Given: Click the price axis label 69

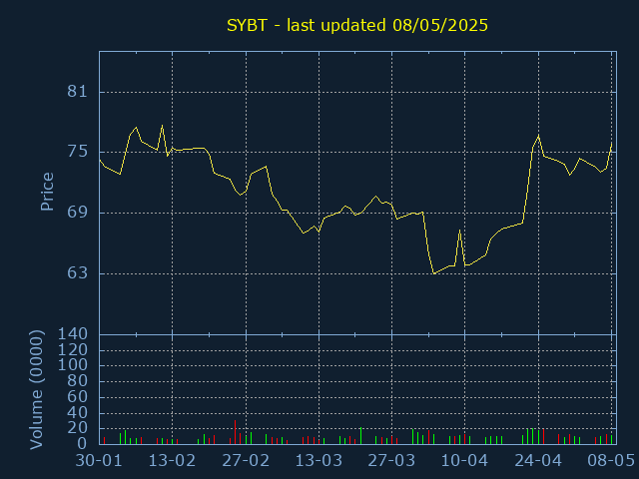Looking at the screenshot, I should pos(78,213).
